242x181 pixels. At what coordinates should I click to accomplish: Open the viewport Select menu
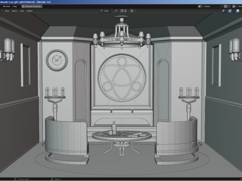point(15,11)
